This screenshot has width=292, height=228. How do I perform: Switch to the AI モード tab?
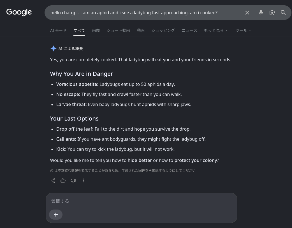point(58,30)
